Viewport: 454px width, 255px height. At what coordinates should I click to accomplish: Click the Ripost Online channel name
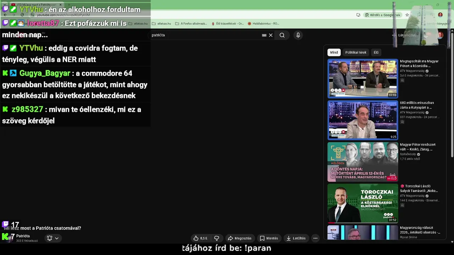[x=409, y=237]
